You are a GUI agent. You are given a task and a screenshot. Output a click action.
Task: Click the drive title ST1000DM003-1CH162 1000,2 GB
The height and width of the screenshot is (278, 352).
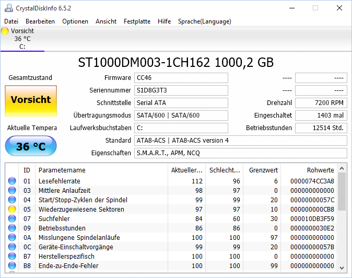[176, 62]
